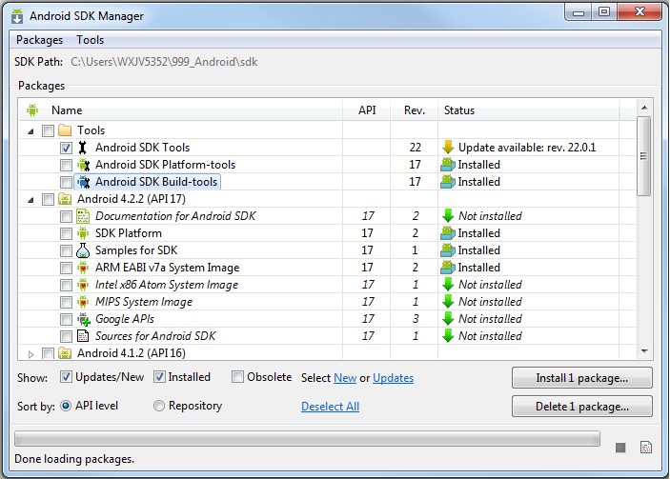Screen dimensions: 670x479
Task: Expand the Android 4.1.2 (API 16) group
Action: click(x=30, y=354)
